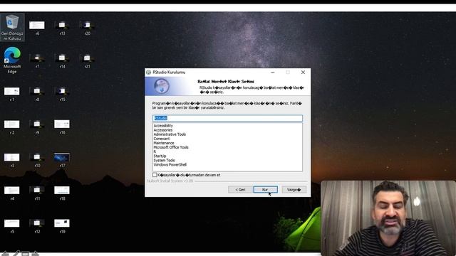The image size is (456, 256).
Task: Choose Windows PowerShell in the folder list
Action: (170, 164)
